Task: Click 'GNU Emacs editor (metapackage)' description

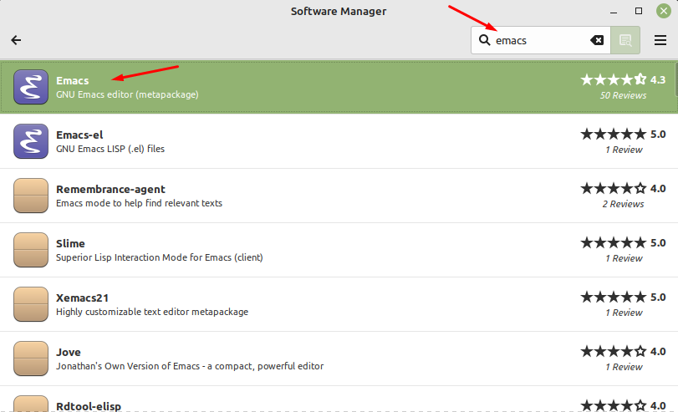Action: pyautogui.click(x=127, y=94)
